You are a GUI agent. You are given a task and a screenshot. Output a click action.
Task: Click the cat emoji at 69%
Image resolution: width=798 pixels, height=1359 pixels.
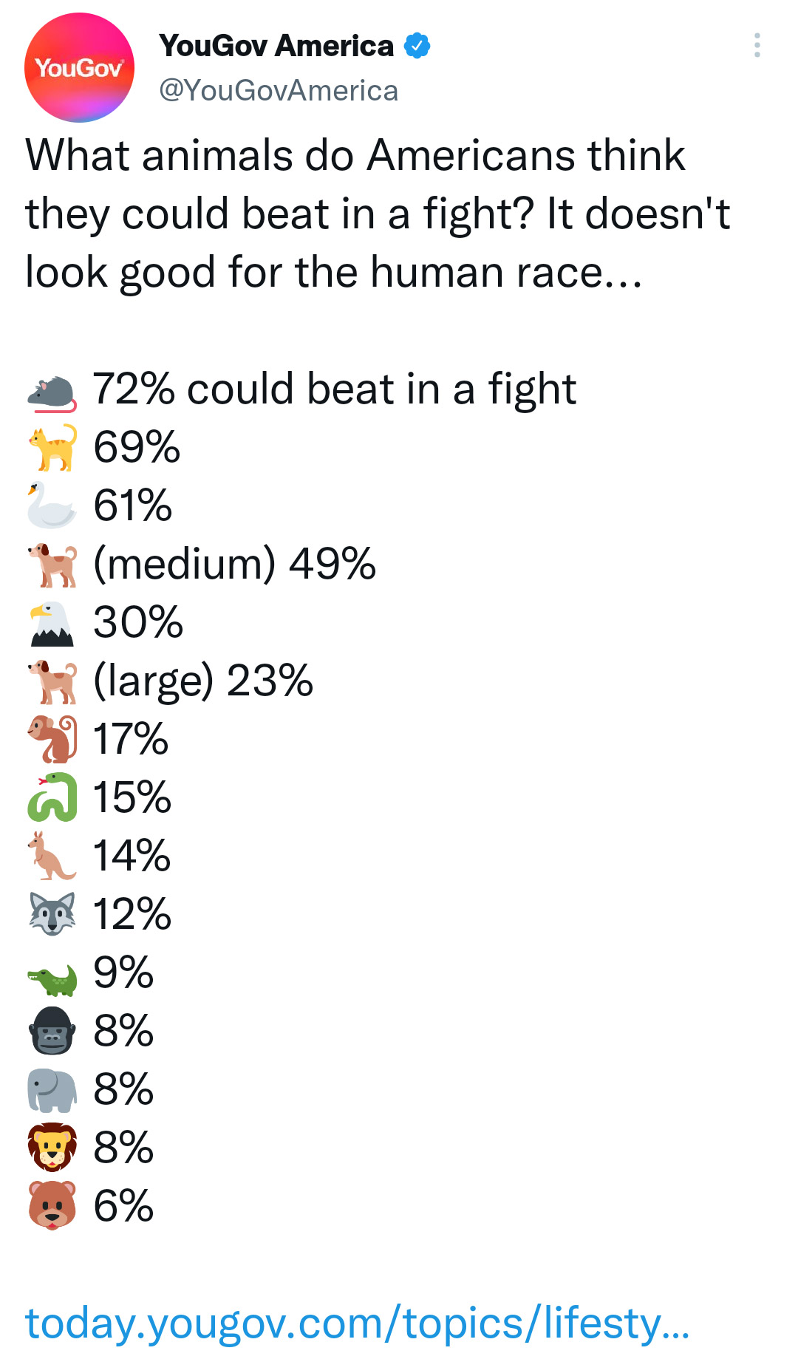point(52,447)
